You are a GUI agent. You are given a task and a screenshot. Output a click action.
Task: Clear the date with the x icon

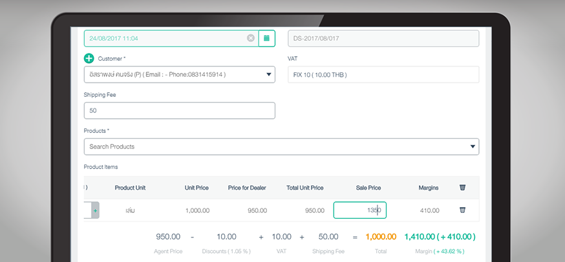click(x=251, y=38)
